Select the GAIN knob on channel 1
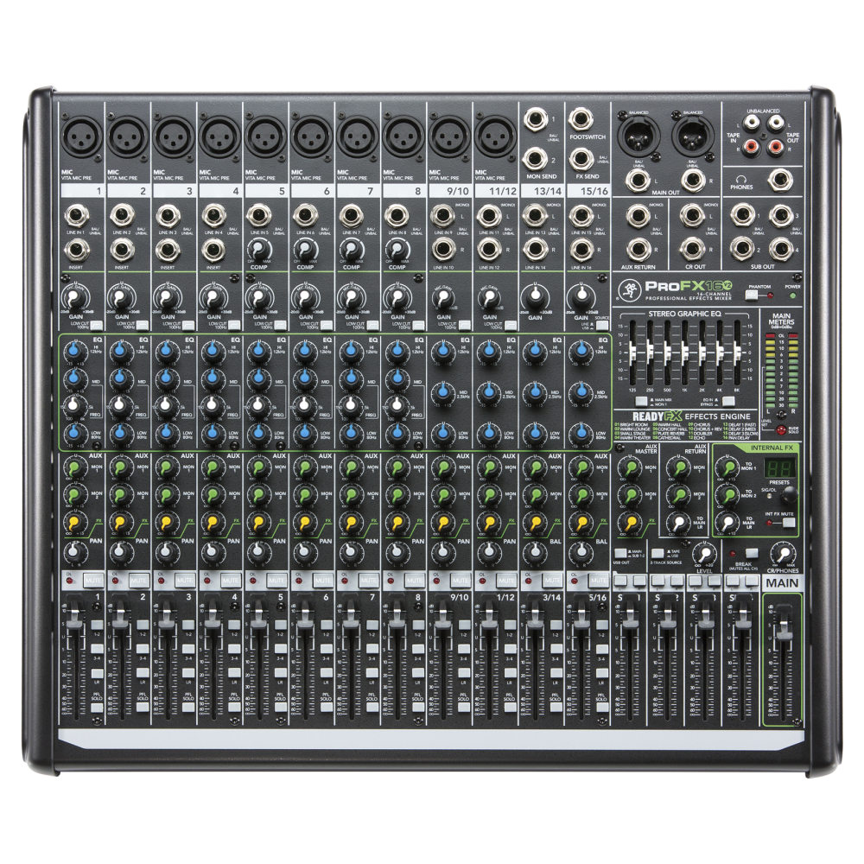864x864 pixels. 74,300
